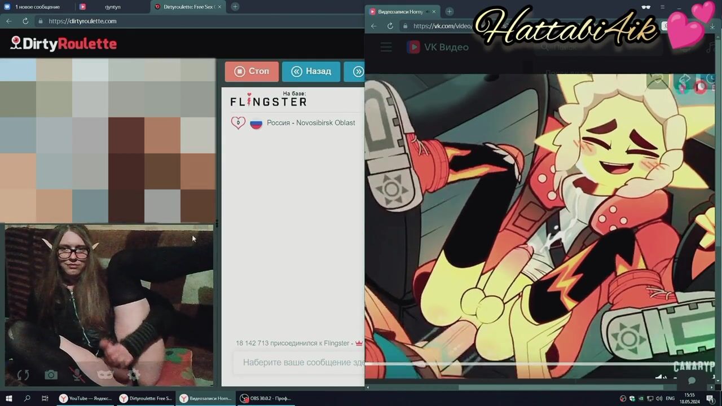Click the VK Видео logo
The height and width of the screenshot is (406, 722).
438,47
